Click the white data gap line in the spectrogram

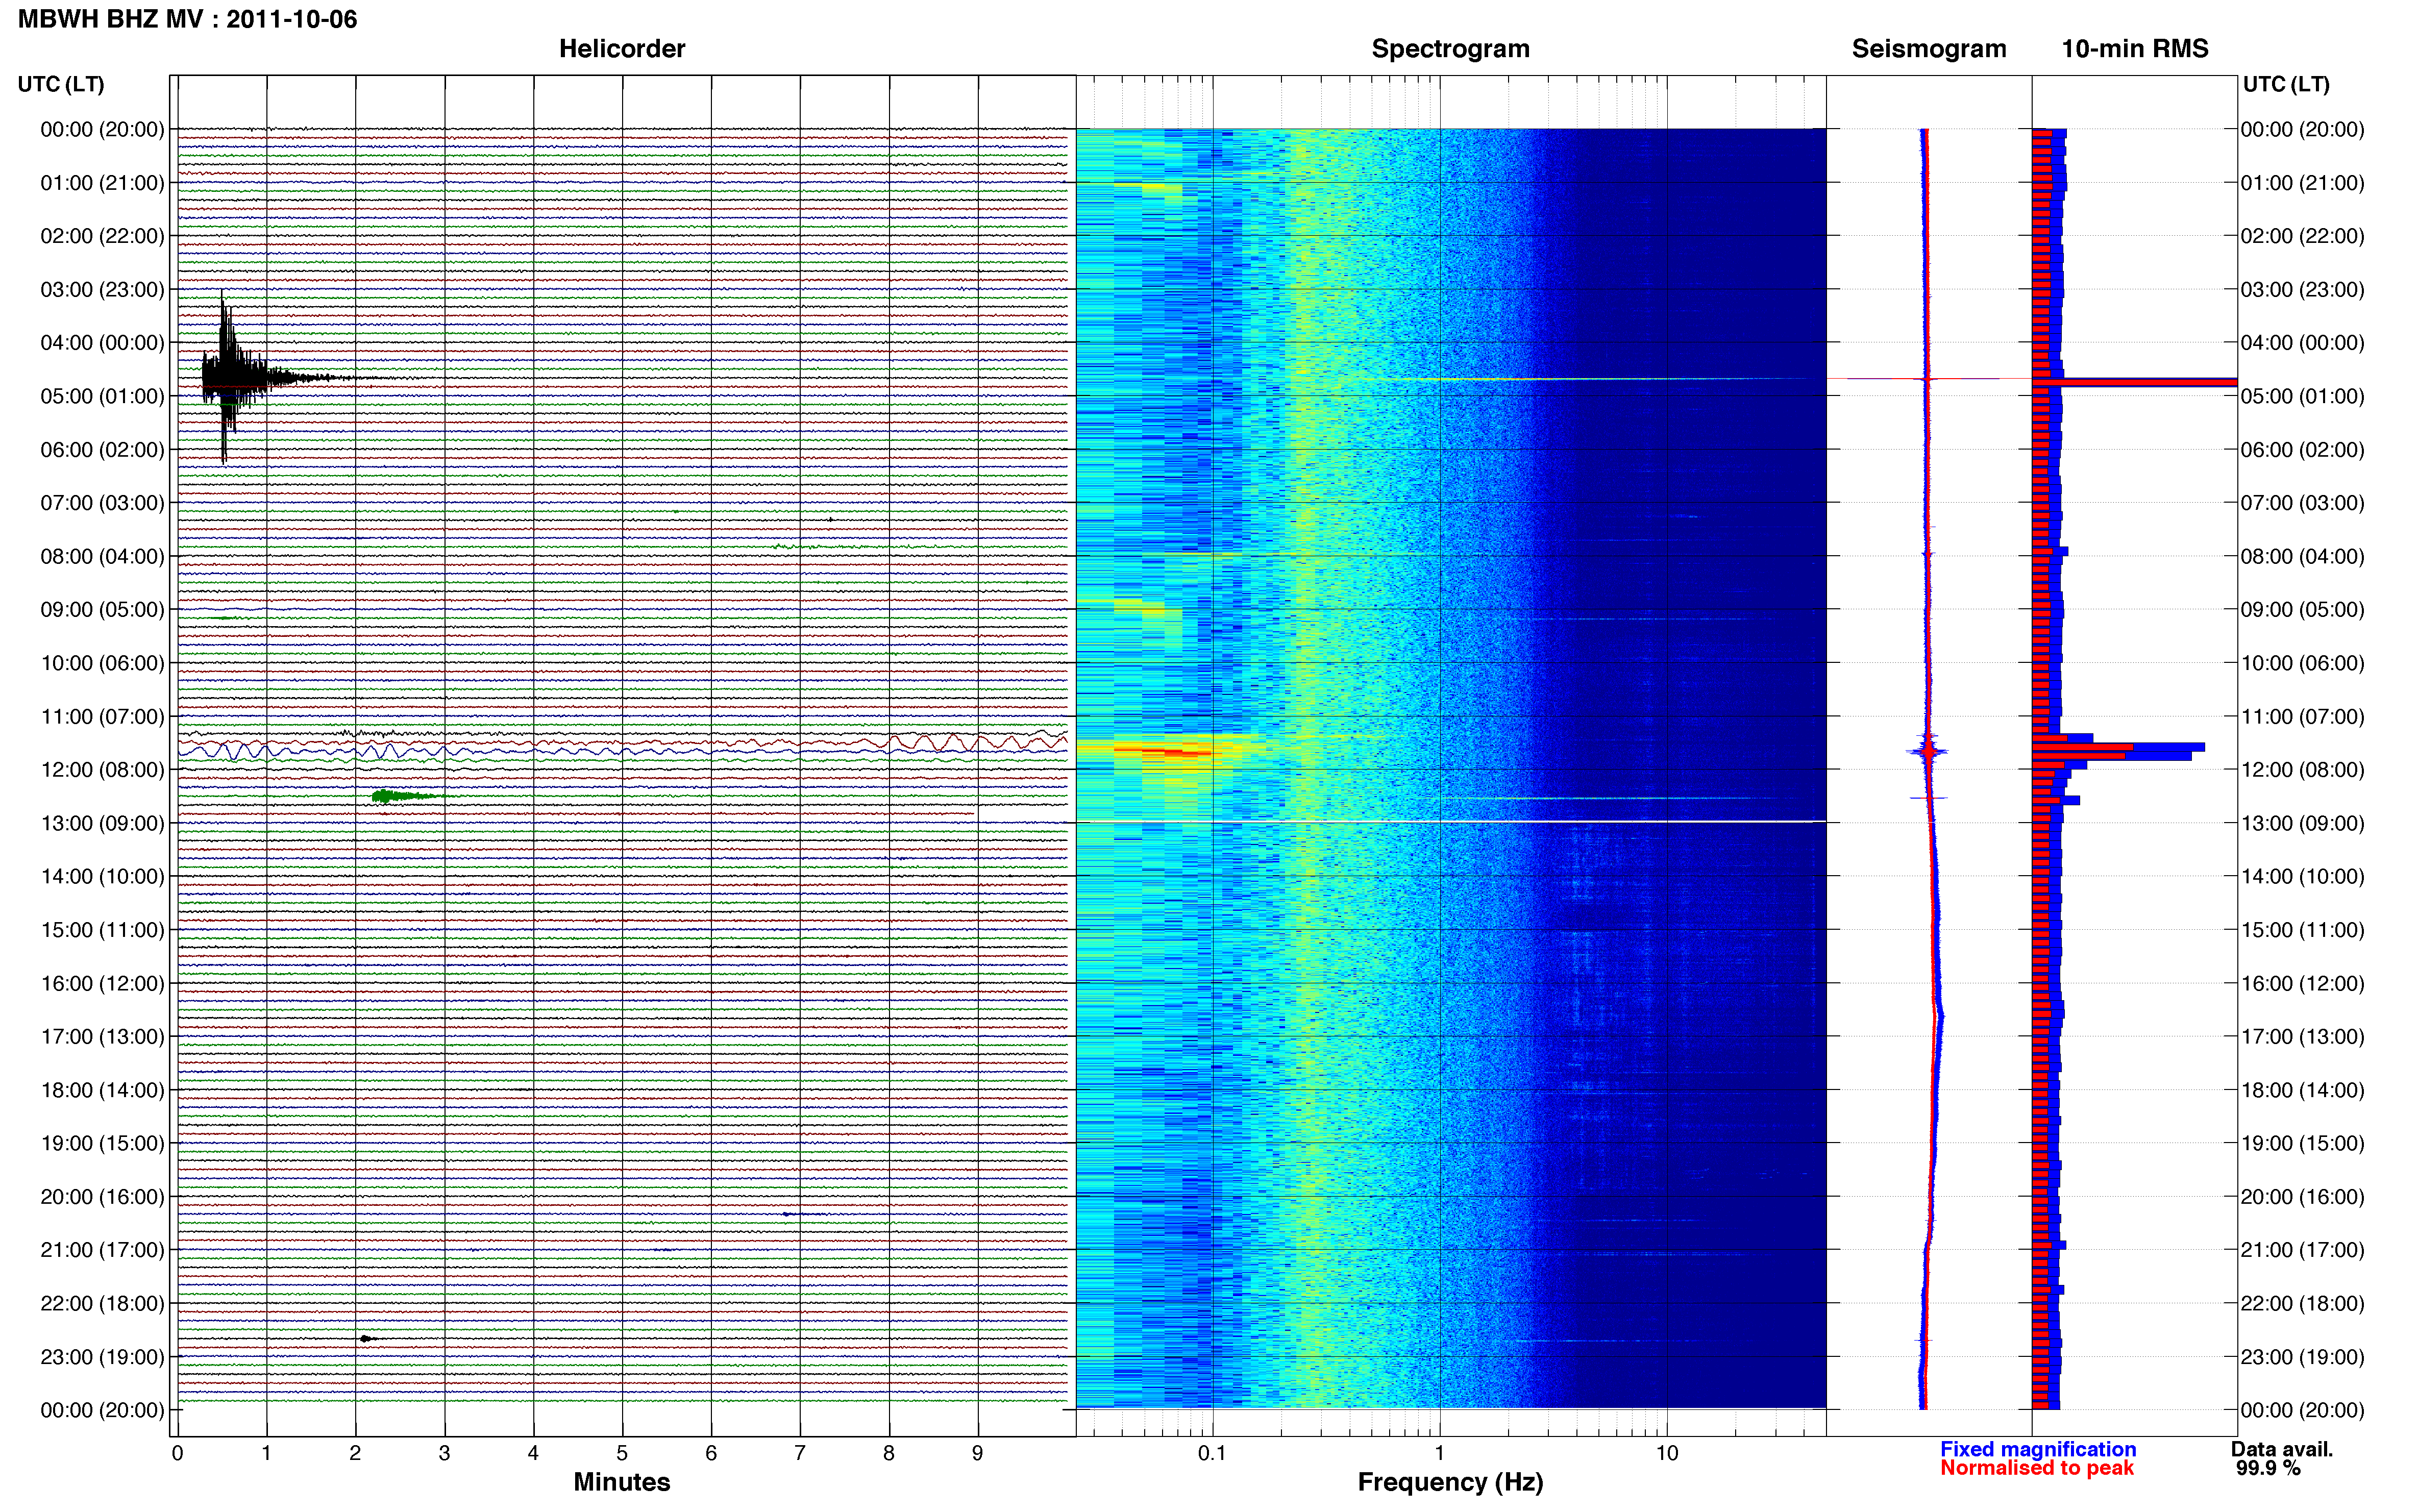1450,822
